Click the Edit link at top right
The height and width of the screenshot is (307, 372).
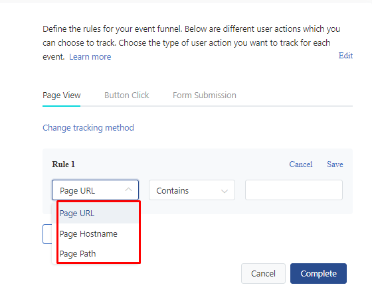345,56
